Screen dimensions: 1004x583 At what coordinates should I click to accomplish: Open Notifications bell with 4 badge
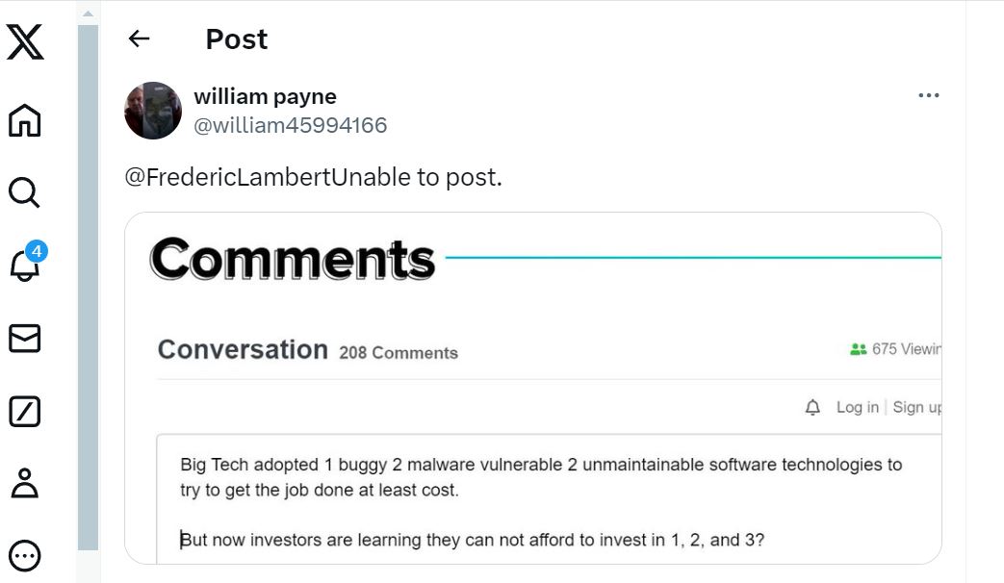(26, 263)
